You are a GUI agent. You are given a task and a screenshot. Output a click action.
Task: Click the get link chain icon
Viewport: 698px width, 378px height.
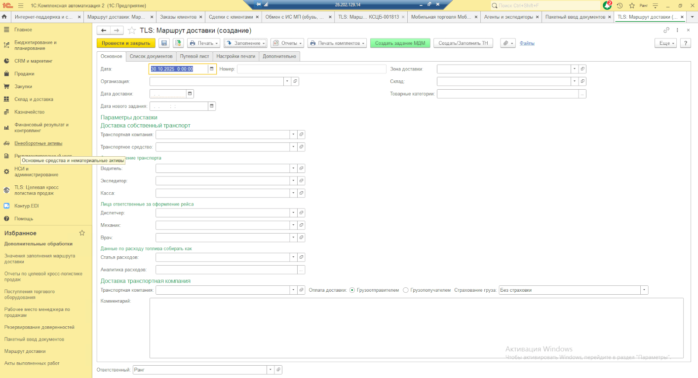tap(666, 30)
